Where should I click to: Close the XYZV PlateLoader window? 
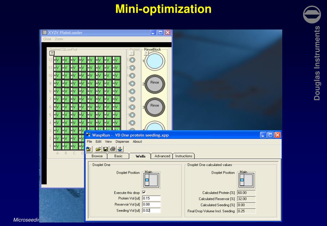tap(168, 33)
